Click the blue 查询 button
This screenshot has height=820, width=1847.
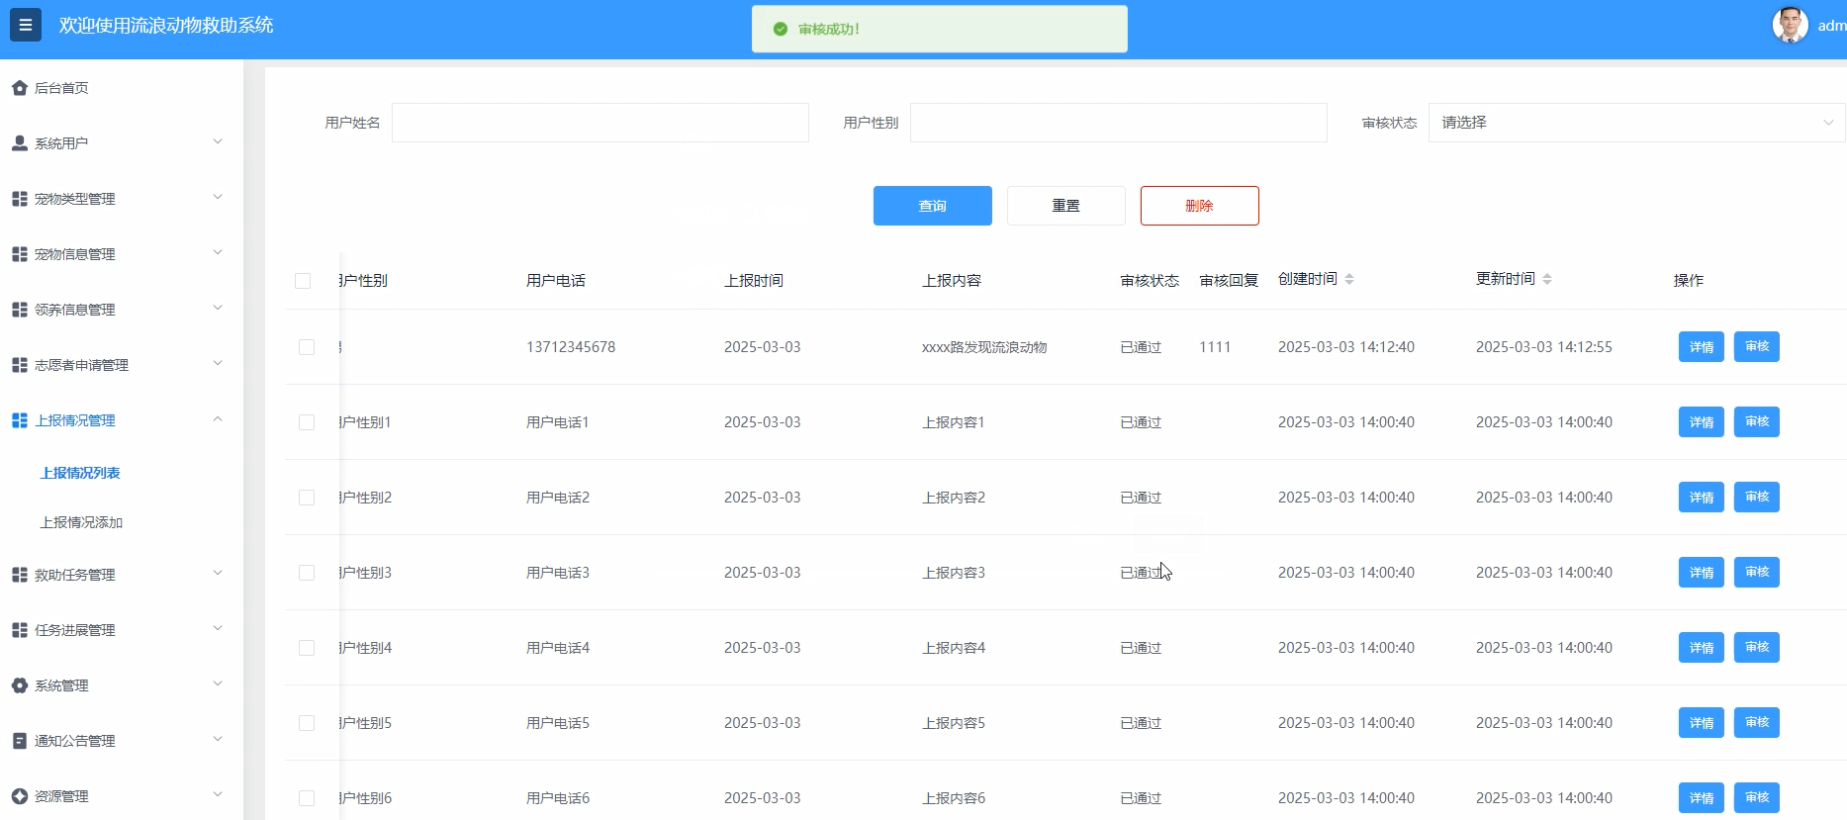(933, 206)
